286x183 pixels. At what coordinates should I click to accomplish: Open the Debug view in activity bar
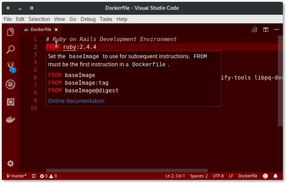pos(10,84)
